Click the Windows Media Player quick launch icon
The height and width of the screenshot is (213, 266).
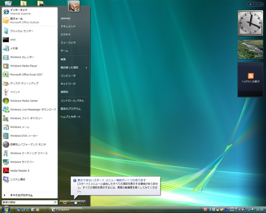(38, 209)
